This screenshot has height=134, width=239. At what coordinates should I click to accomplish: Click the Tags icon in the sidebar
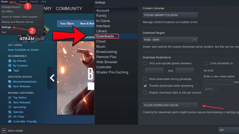10,70
